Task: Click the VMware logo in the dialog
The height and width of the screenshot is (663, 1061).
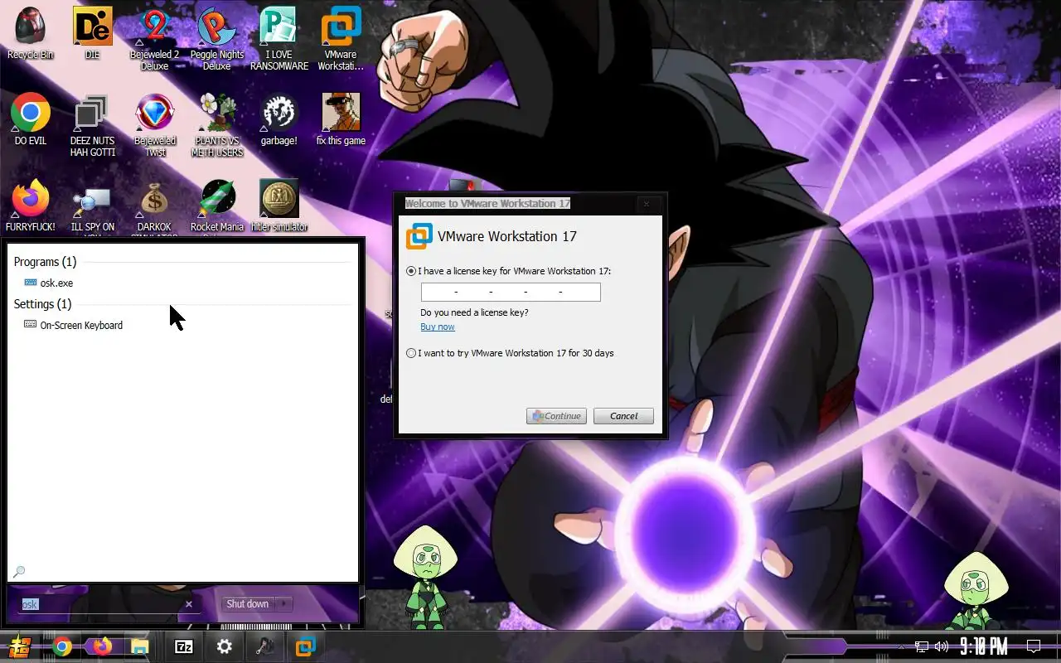Action: pyautogui.click(x=419, y=236)
